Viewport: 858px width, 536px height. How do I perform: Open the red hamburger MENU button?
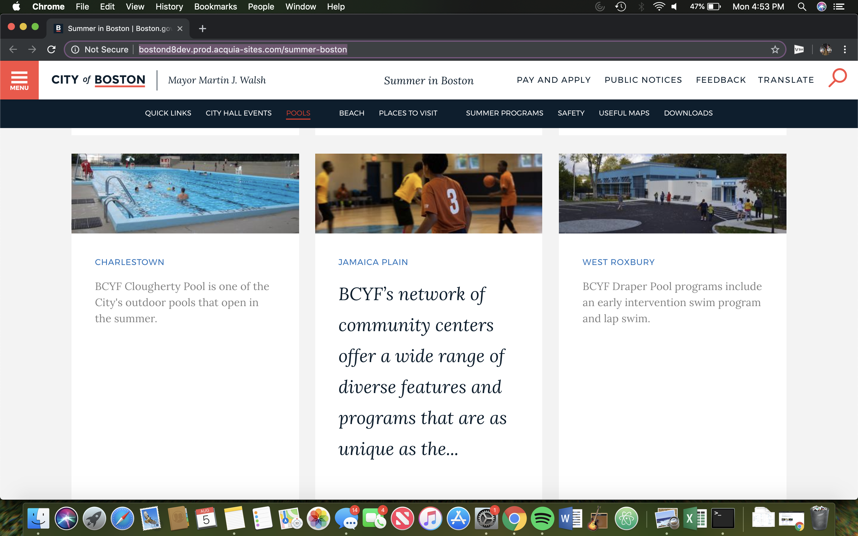19,80
